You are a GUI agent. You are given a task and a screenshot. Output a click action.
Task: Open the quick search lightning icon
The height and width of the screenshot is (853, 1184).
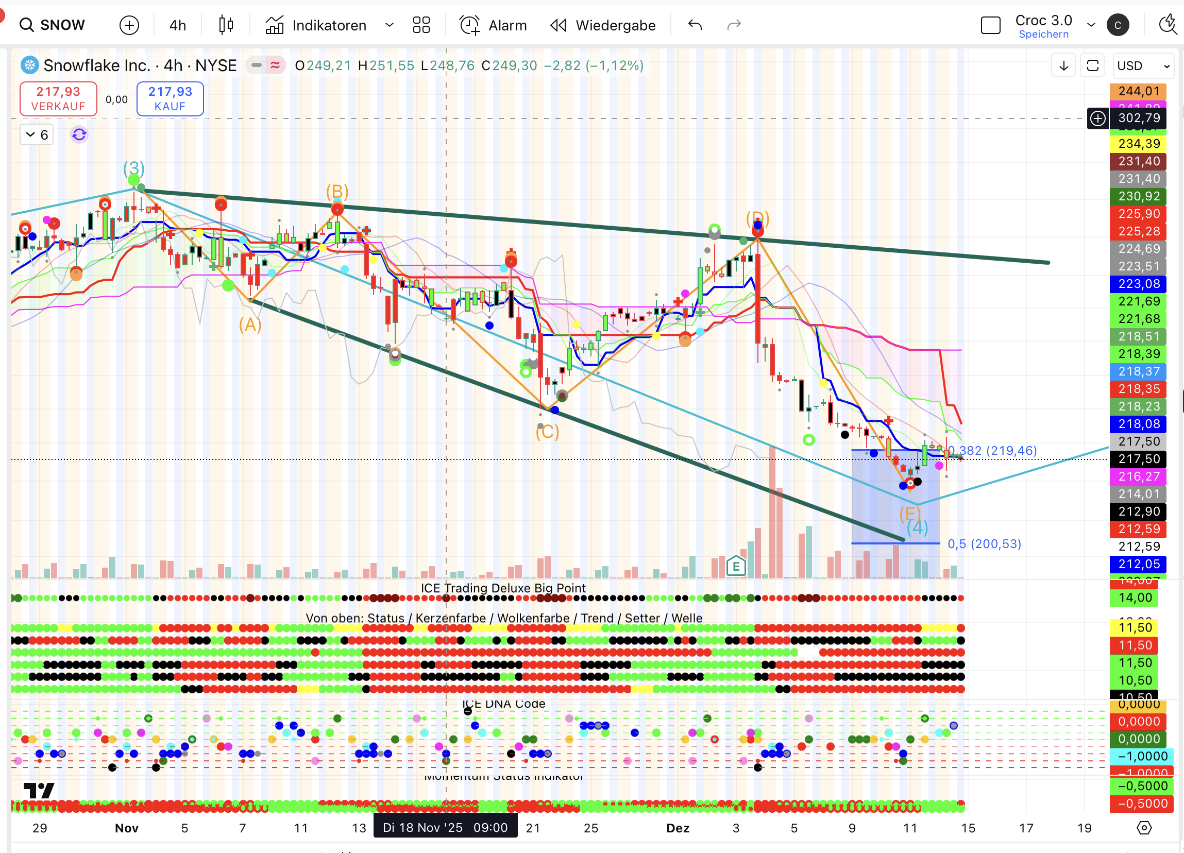1168,25
